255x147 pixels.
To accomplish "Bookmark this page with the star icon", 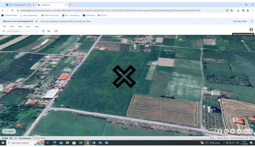I will 231,10.
